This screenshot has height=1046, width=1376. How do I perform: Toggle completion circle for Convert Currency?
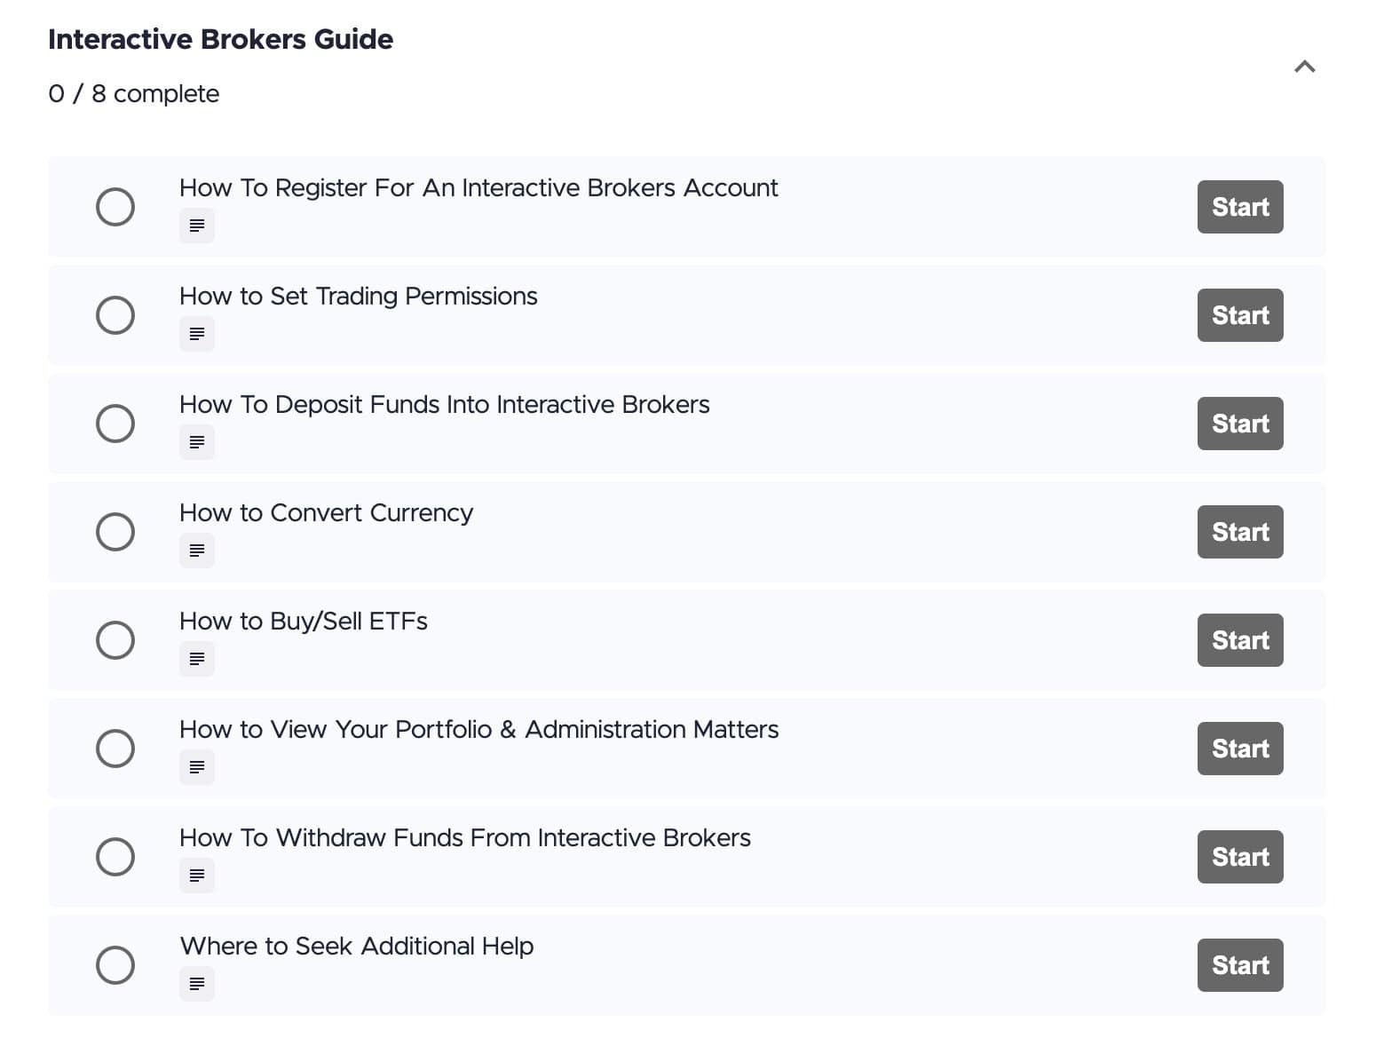pos(115,532)
